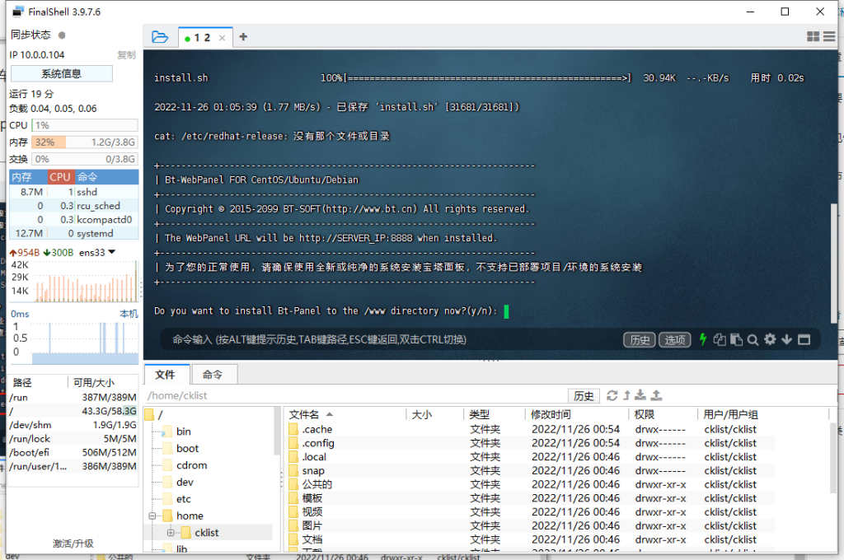844x560 pixels.
Task: Go to parent directory up arrow icon
Action: (626, 395)
